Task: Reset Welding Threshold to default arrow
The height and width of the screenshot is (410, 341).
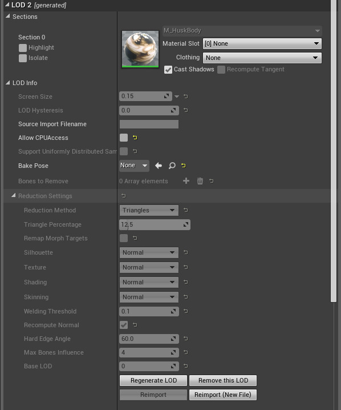Action: coord(186,311)
